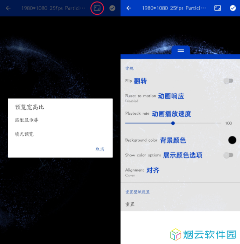Go back using left screen's back arrow
The image size is (240, 244).
tap(8, 8)
